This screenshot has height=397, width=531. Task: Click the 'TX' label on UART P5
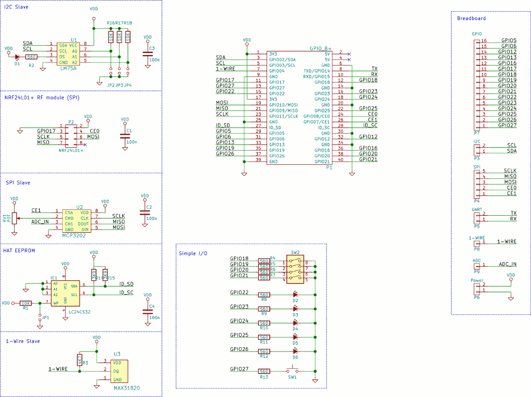(x=513, y=213)
